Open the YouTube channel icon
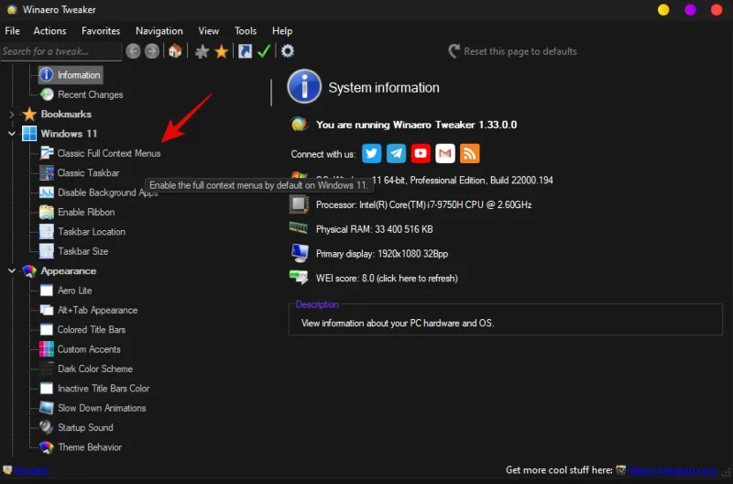This screenshot has height=484, width=733. [x=421, y=153]
